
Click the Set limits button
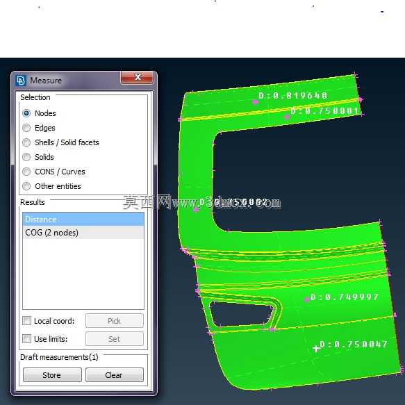(x=115, y=338)
